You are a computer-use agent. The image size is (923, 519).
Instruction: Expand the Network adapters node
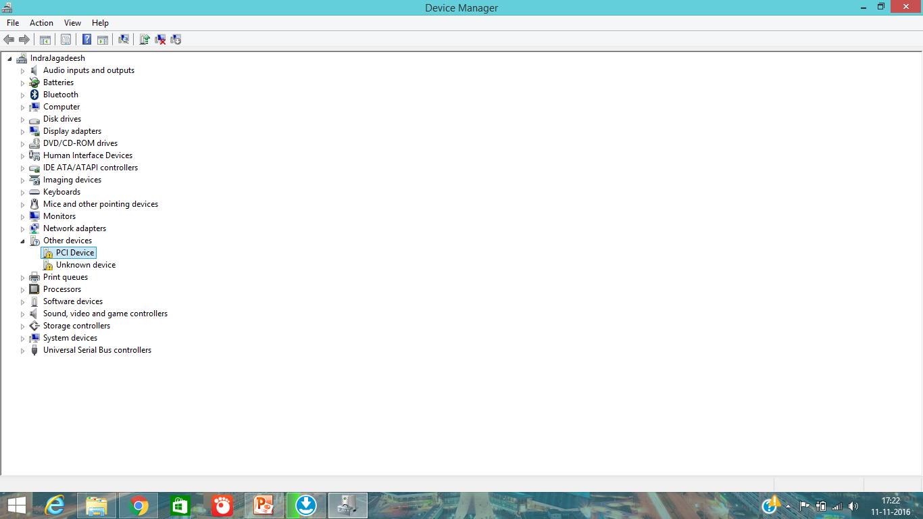[22, 228]
